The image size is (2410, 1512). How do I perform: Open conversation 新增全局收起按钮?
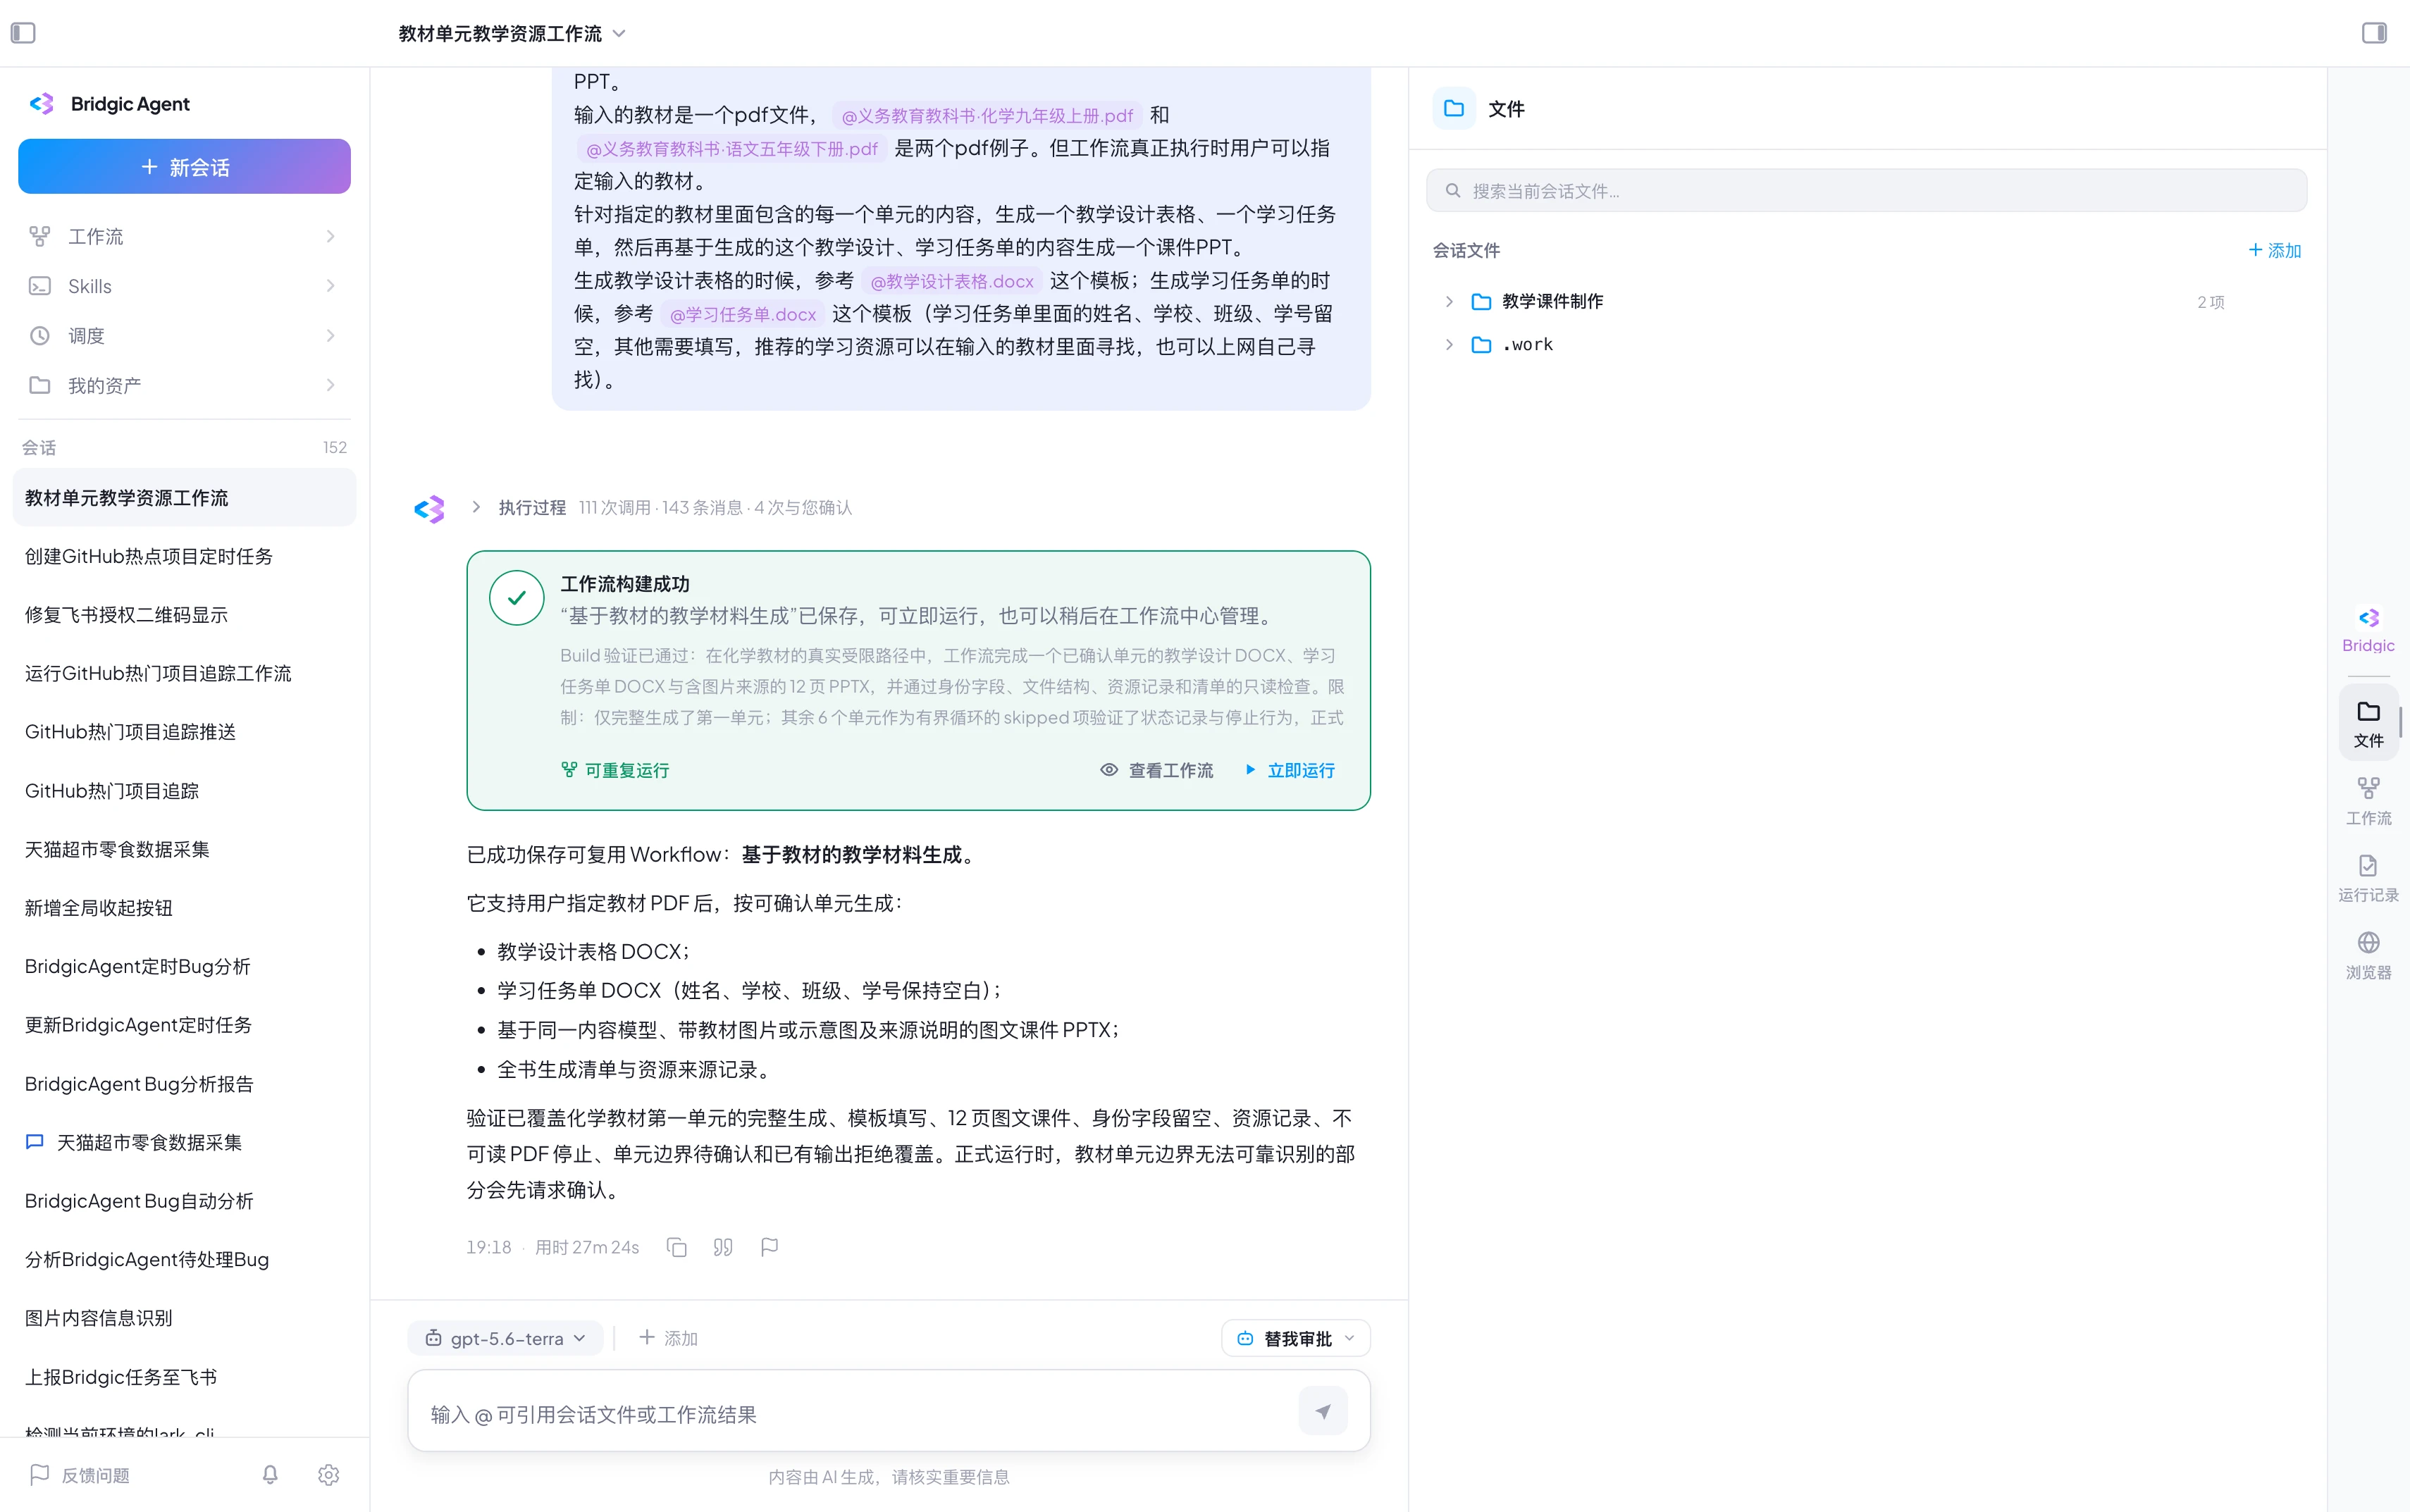click(x=184, y=908)
